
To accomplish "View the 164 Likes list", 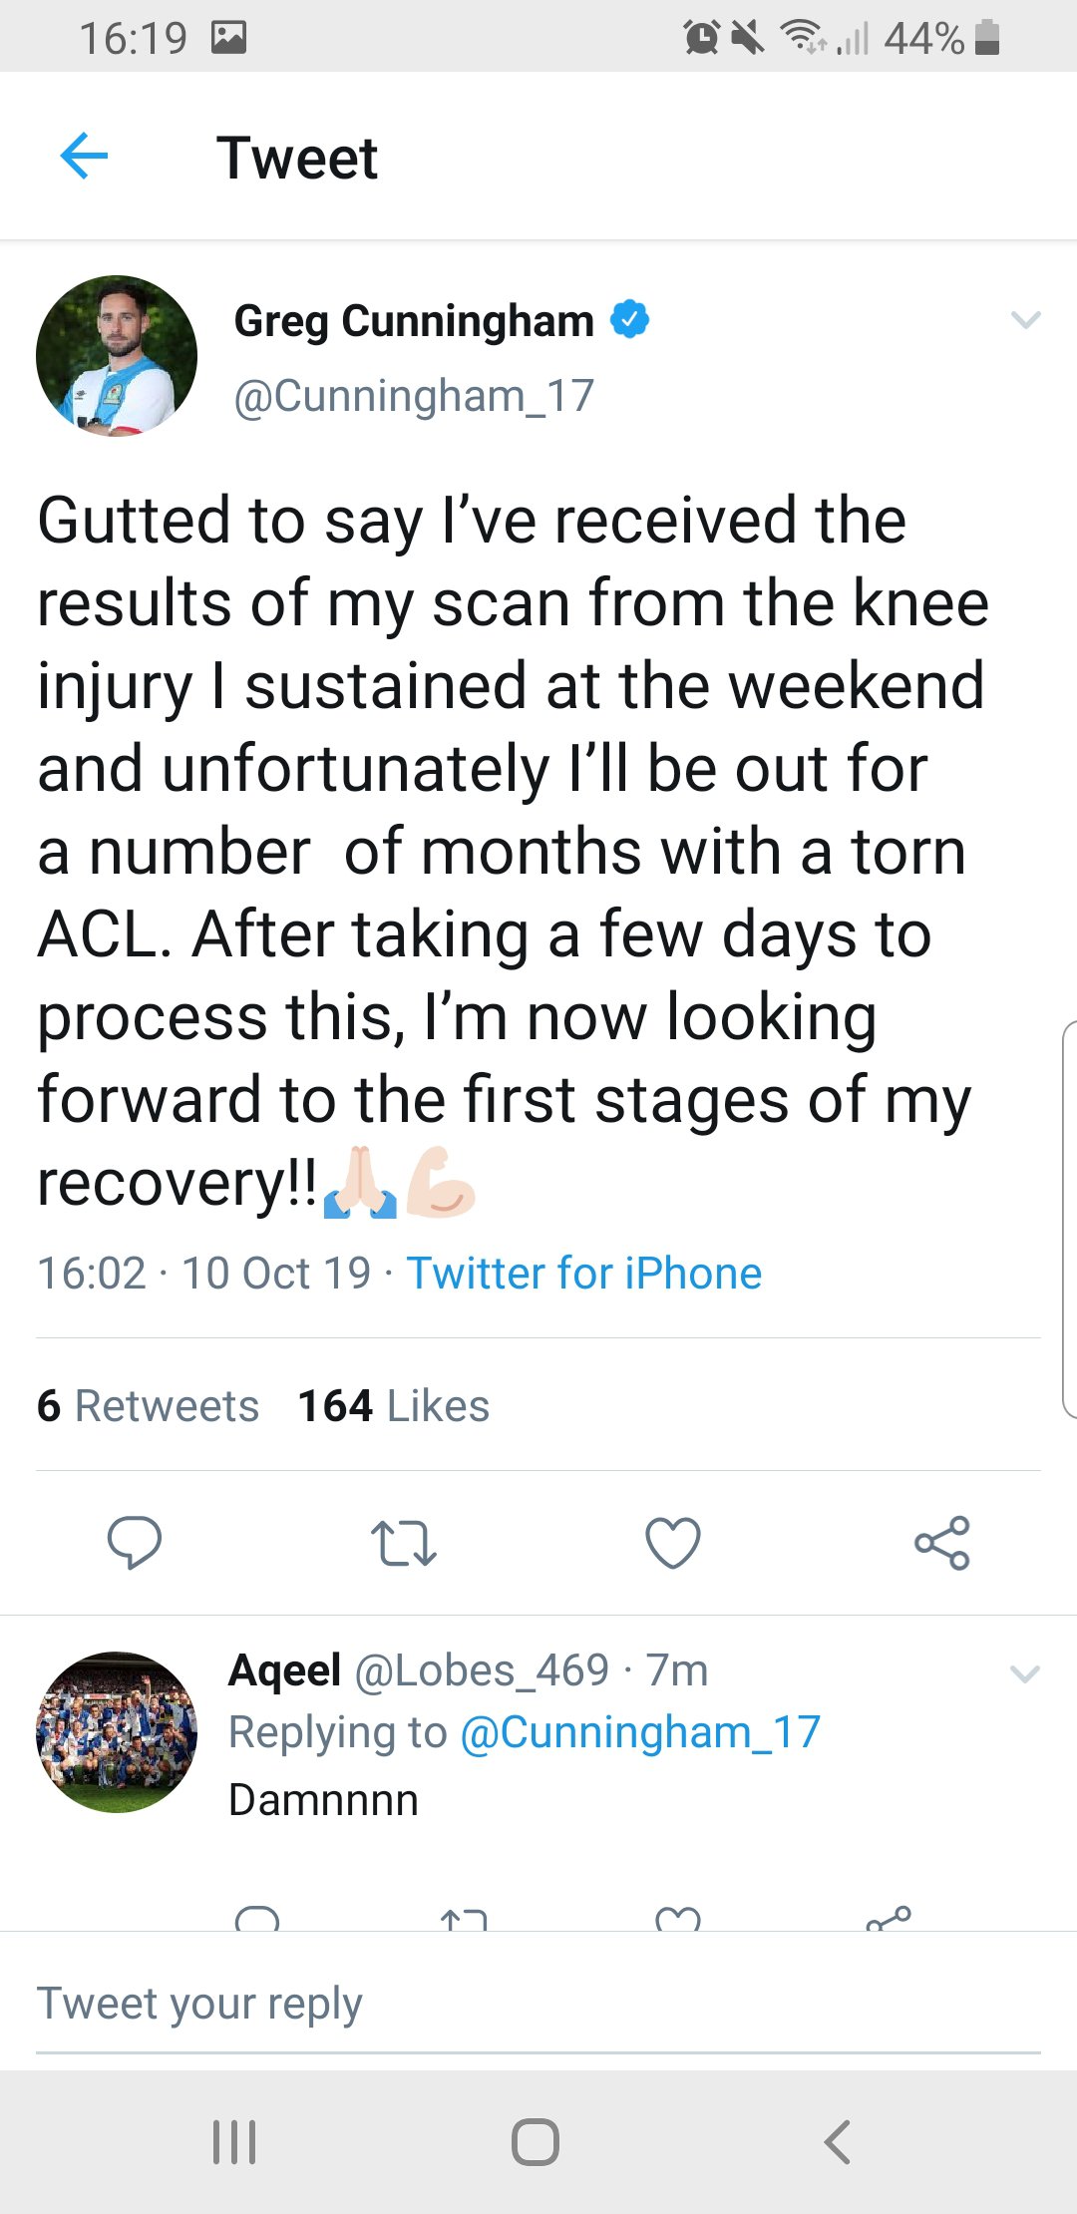I will click(x=394, y=1405).
